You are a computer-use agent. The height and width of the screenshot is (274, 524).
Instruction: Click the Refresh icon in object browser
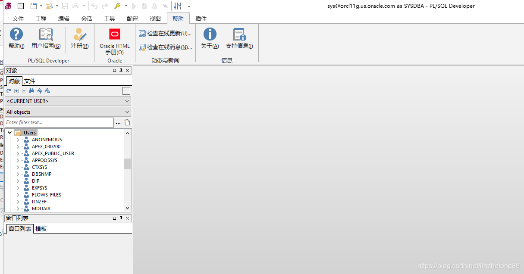9,91
